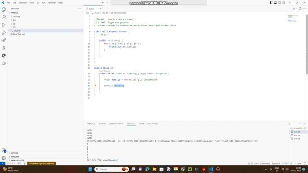Expand the Timeline section
The image size is (308, 173).
[15, 157]
